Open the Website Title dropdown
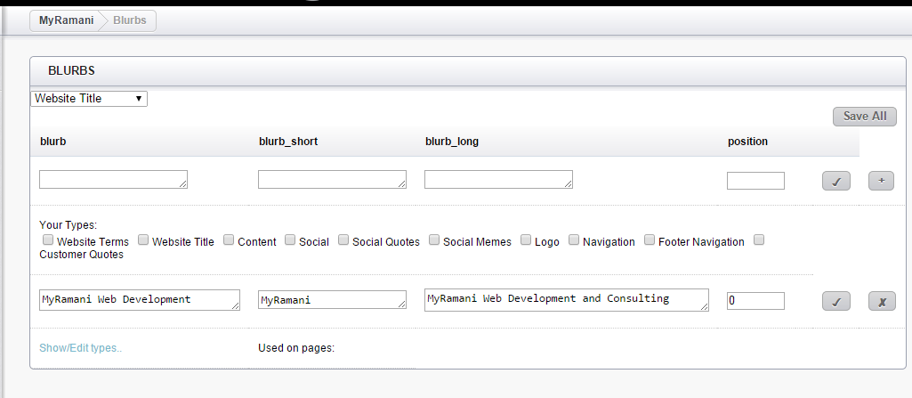 (x=89, y=98)
